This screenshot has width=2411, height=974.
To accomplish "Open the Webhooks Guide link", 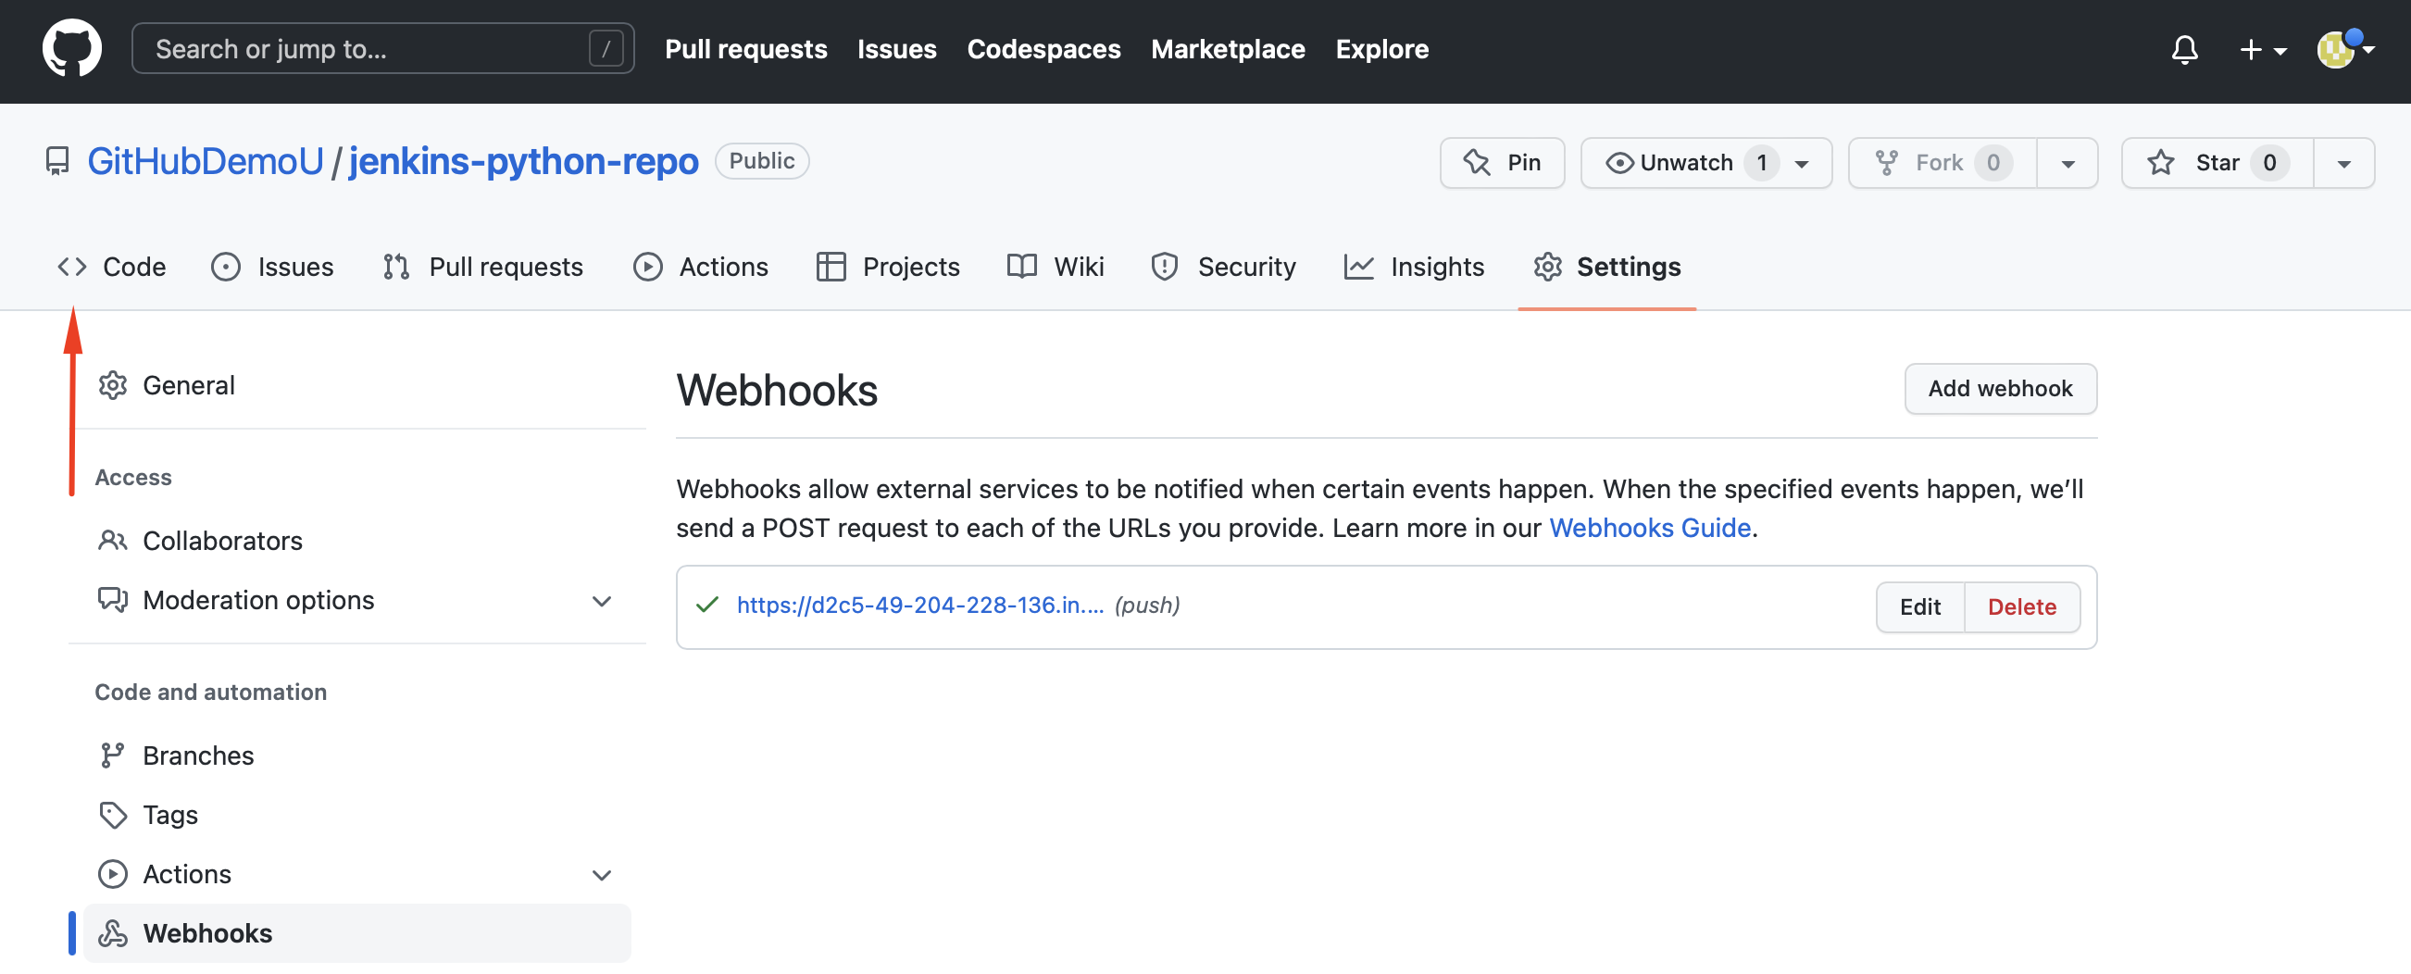I will (1649, 528).
